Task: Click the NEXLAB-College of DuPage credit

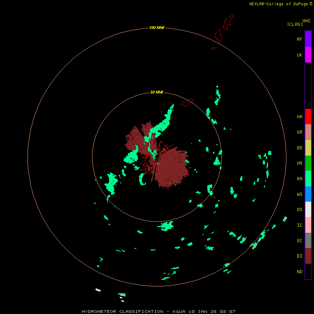Action: click(278, 4)
